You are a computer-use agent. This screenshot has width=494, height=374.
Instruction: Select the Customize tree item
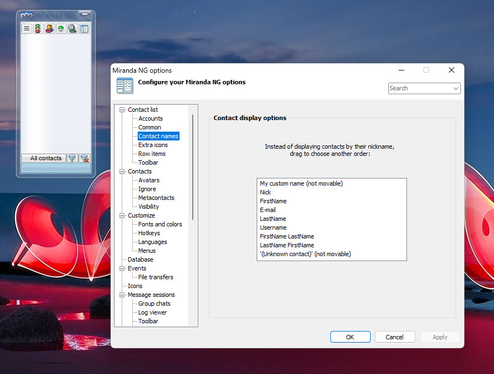point(141,215)
